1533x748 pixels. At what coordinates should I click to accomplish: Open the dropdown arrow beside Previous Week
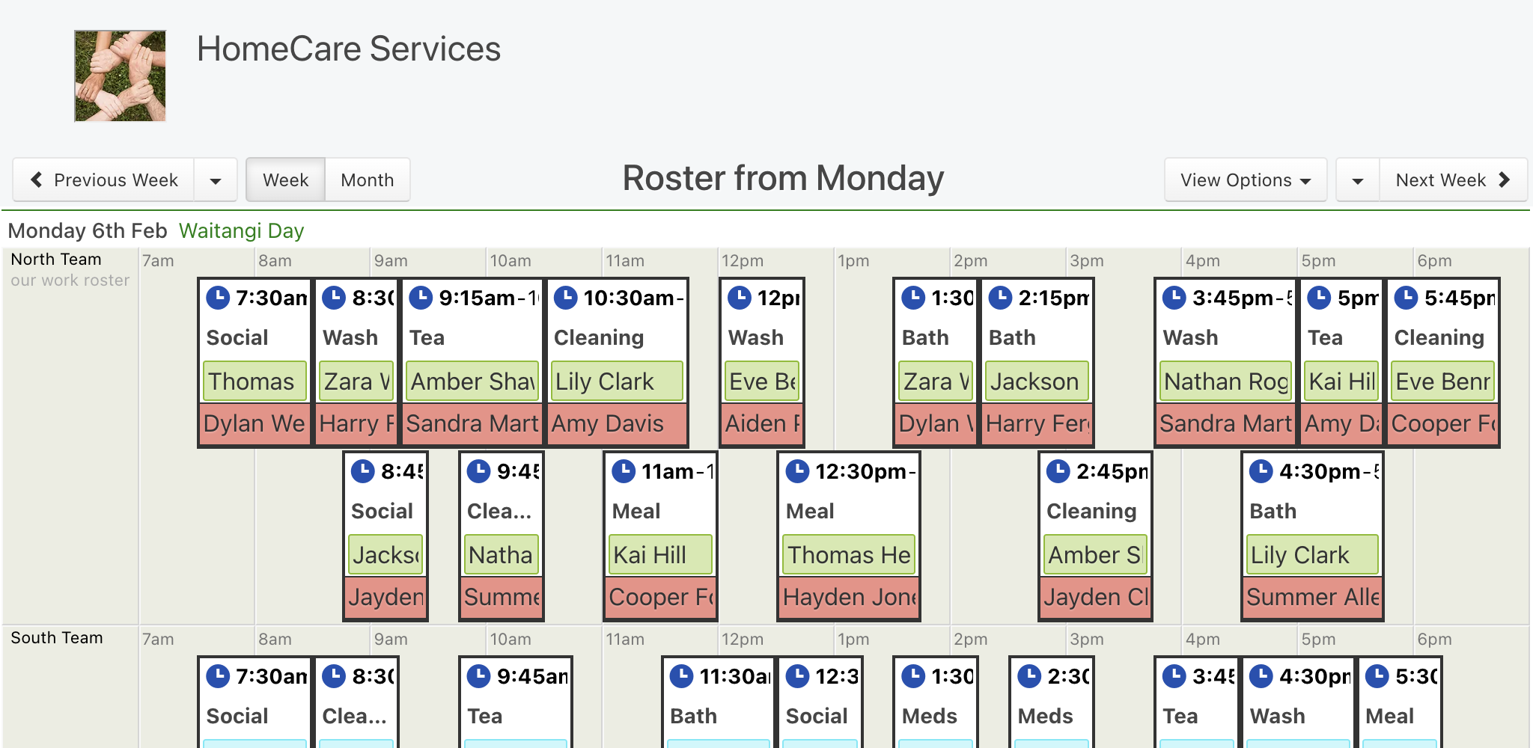pos(216,180)
